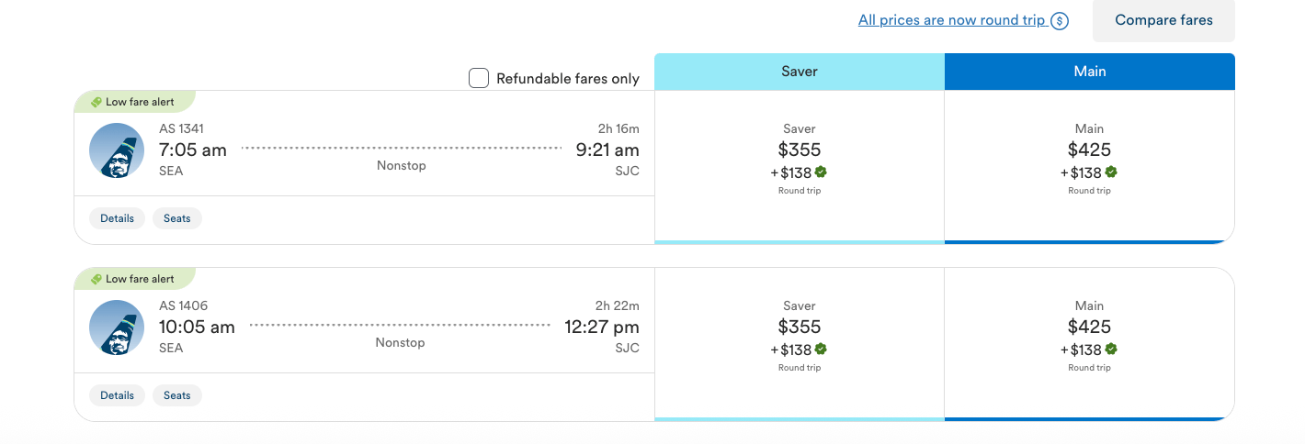The height and width of the screenshot is (444, 1305).
Task: Click green verified badge on AS 1406 Main fare
Action: [x=1111, y=349]
